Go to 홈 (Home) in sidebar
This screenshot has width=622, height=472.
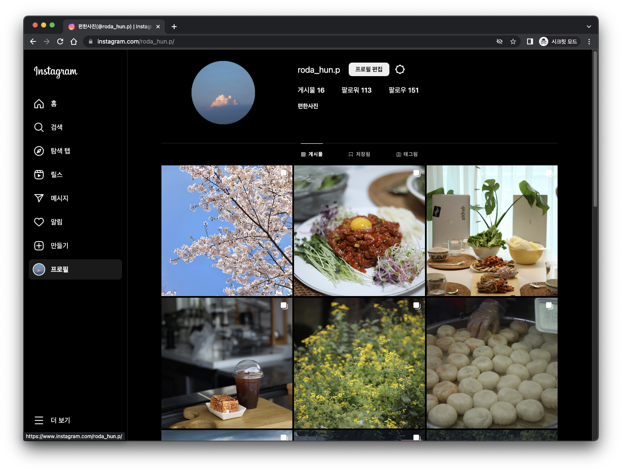tap(75, 104)
